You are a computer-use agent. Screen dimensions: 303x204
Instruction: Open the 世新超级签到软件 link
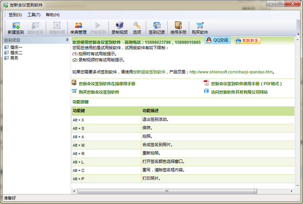[x=149, y=72]
